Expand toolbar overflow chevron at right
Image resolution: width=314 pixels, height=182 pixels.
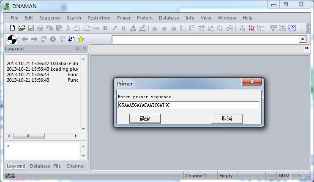[x=309, y=28]
